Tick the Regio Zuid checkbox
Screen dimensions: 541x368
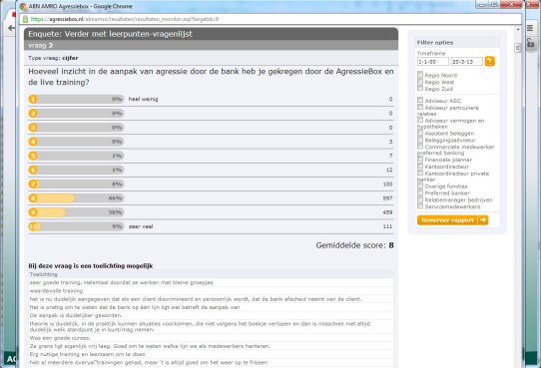pyautogui.click(x=420, y=88)
